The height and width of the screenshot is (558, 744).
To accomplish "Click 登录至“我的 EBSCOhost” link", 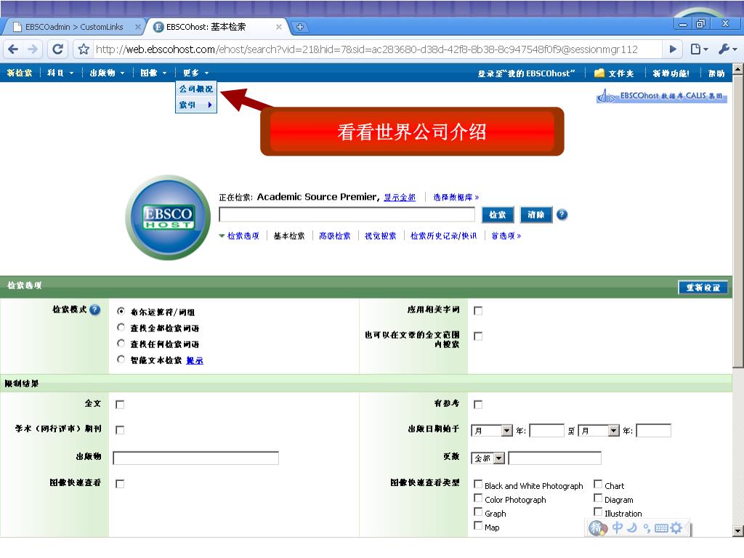I will point(526,73).
